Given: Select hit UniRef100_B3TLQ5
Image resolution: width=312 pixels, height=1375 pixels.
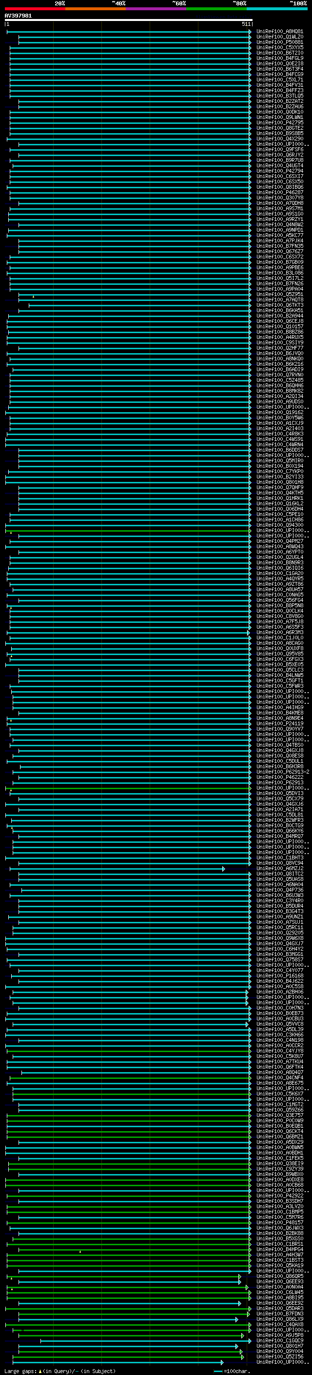Looking at the screenshot, I should (x=279, y=96).
